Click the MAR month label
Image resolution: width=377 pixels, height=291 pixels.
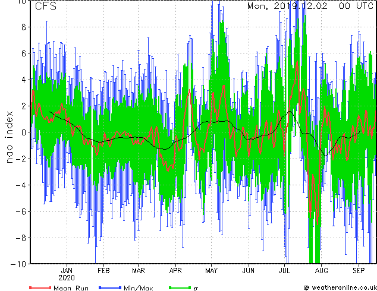click(139, 271)
